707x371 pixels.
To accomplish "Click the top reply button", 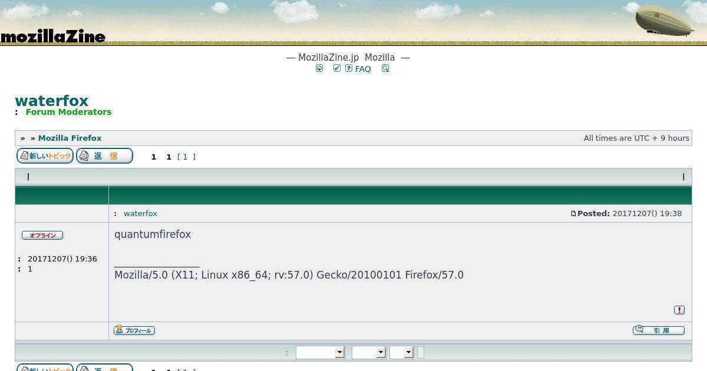I will tap(104, 156).
